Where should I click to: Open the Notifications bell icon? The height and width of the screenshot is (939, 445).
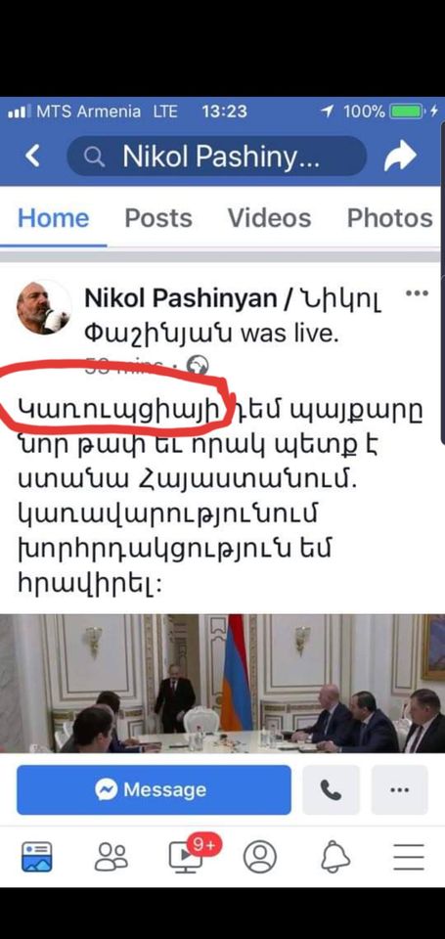click(335, 857)
